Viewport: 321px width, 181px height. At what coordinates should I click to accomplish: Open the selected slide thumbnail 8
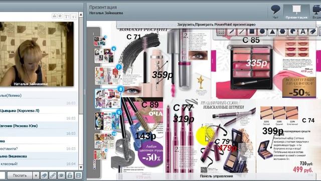tap(108, 99)
